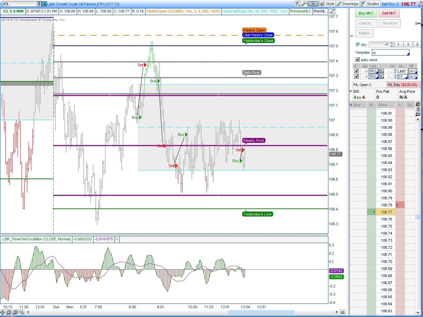Click the /CL symbol input field
The width and height of the screenshot is (423, 317).
point(19,4)
